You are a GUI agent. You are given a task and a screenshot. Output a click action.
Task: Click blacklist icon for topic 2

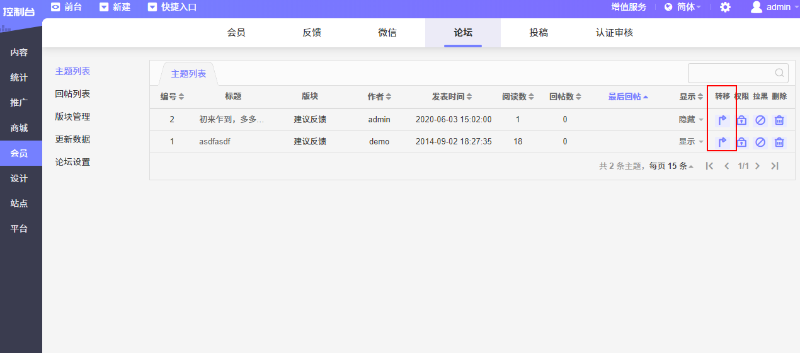click(x=760, y=120)
